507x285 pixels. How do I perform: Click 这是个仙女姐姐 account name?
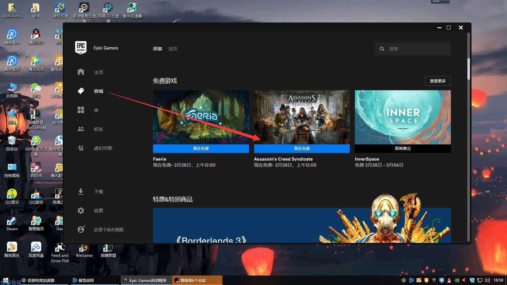pos(109,230)
